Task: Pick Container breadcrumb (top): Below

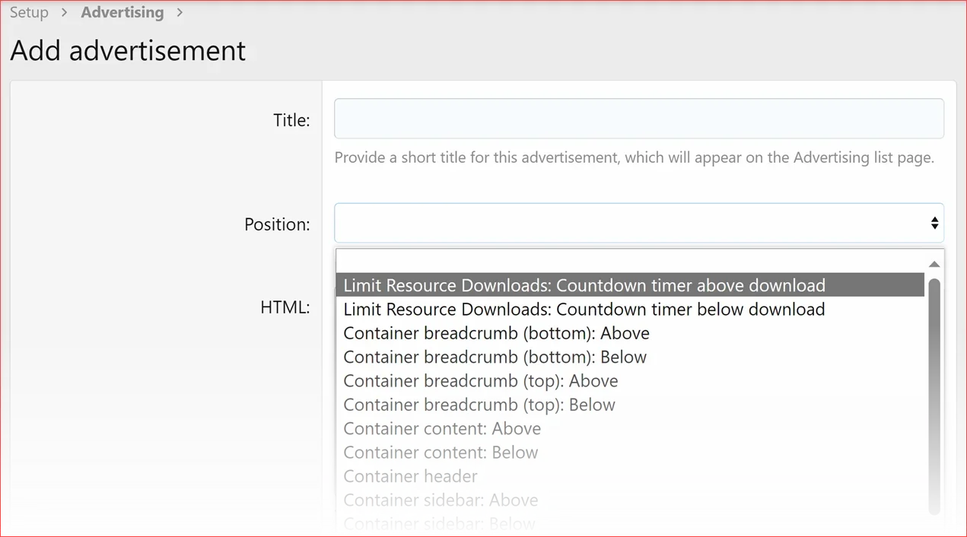Action: (479, 405)
